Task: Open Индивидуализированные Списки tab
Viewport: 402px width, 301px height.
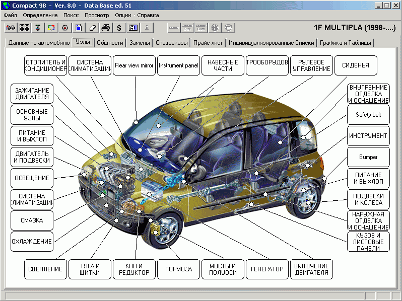Action: tap(271, 42)
